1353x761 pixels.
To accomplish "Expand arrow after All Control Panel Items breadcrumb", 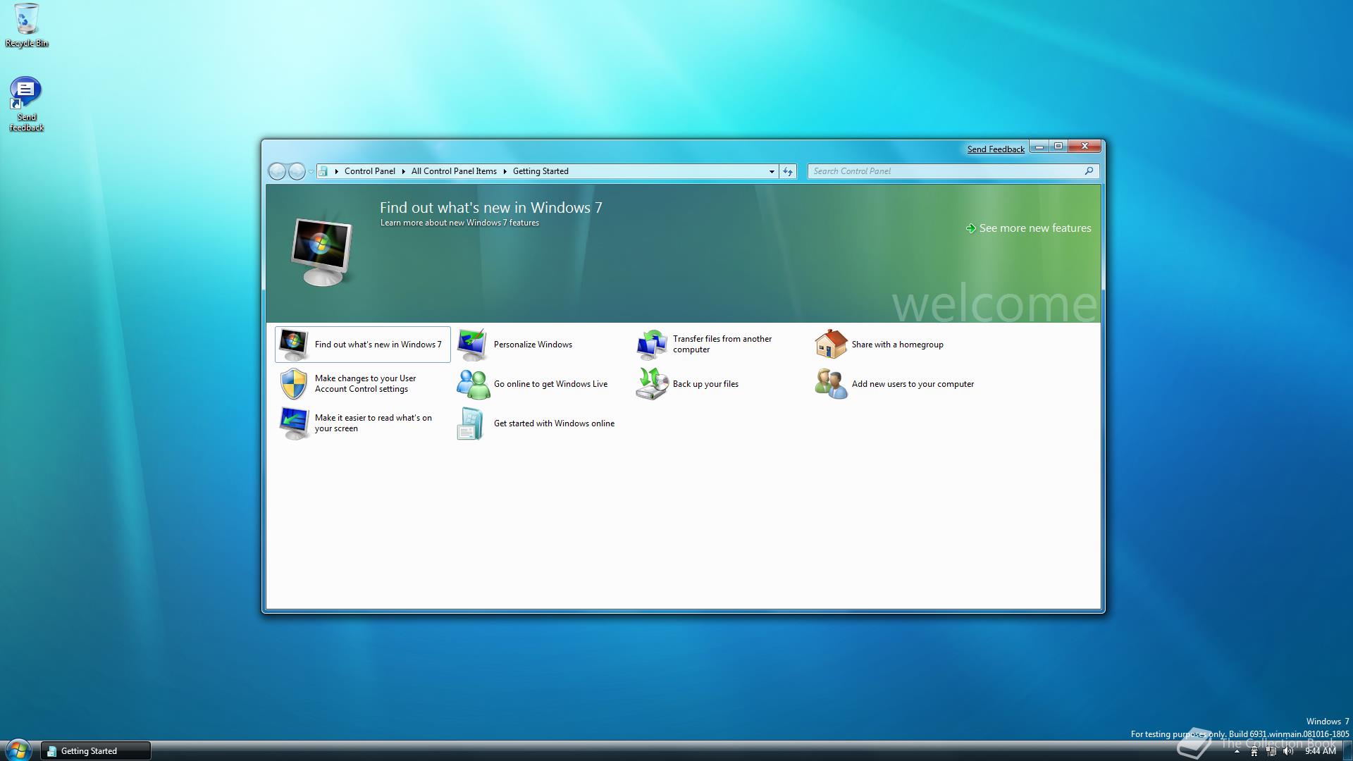I will click(x=505, y=171).
